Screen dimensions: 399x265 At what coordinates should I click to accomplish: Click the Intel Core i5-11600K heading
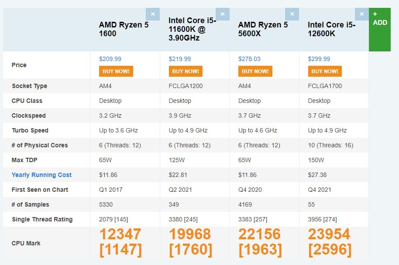pos(192,29)
